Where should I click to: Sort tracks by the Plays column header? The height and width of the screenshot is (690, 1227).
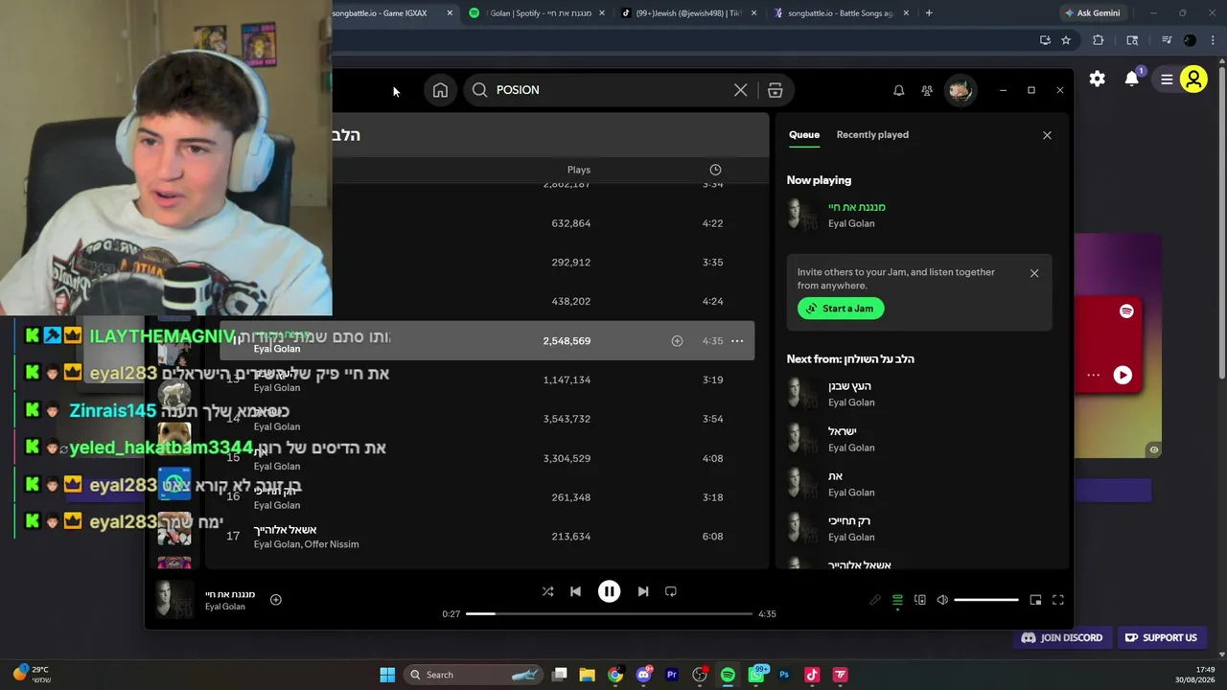(x=578, y=170)
